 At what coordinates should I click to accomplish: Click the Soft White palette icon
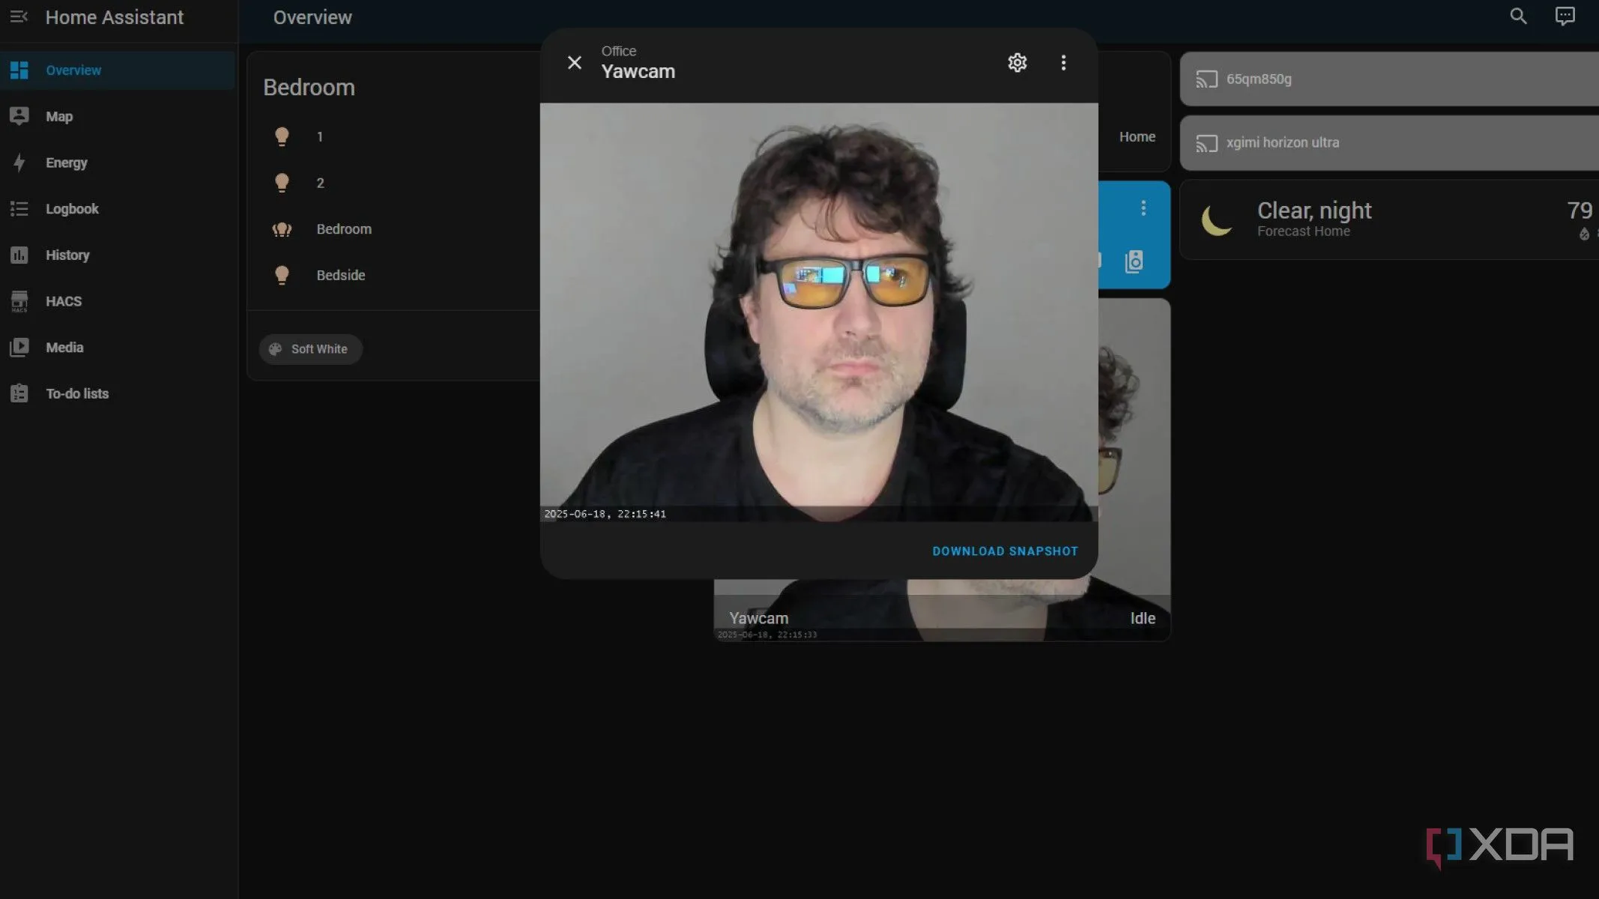click(x=275, y=349)
